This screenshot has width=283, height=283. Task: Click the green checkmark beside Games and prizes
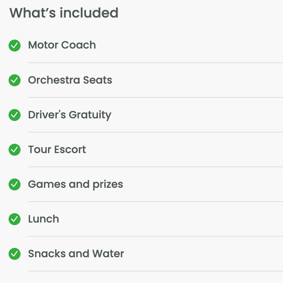15,184
